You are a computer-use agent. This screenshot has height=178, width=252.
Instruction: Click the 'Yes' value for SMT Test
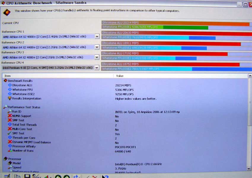tap(117, 134)
